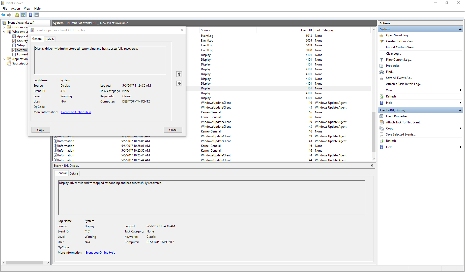Select Create Custom View filter icon
The image size is (465, 272).
click(382, 41)
